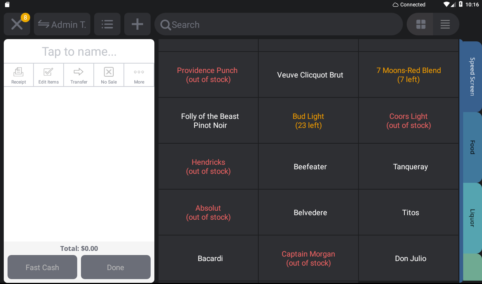Viewport: 482px width, 284px height.
Task: Add Beefeater to order
Action: tap(308, 167)
